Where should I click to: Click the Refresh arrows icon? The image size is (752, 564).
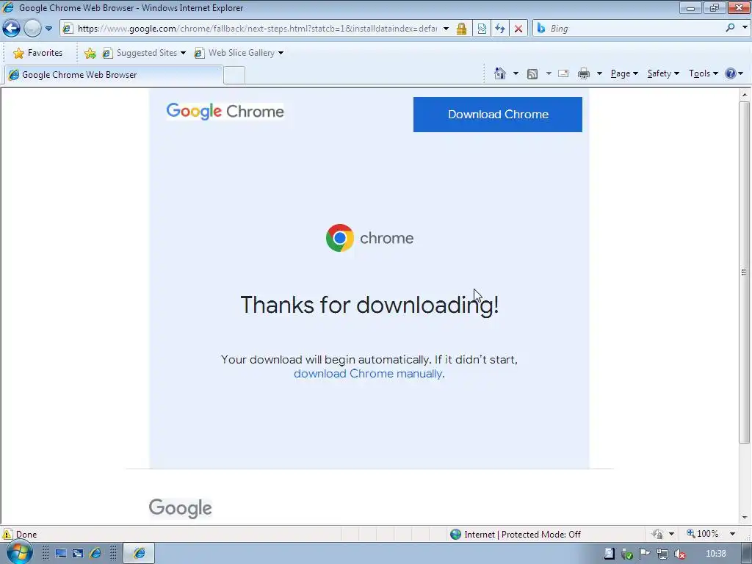(499, 29)
